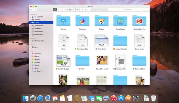Select the Monthly Budget spreadsheet
This screenshot has width=179, height=103.
click(63, 60)
